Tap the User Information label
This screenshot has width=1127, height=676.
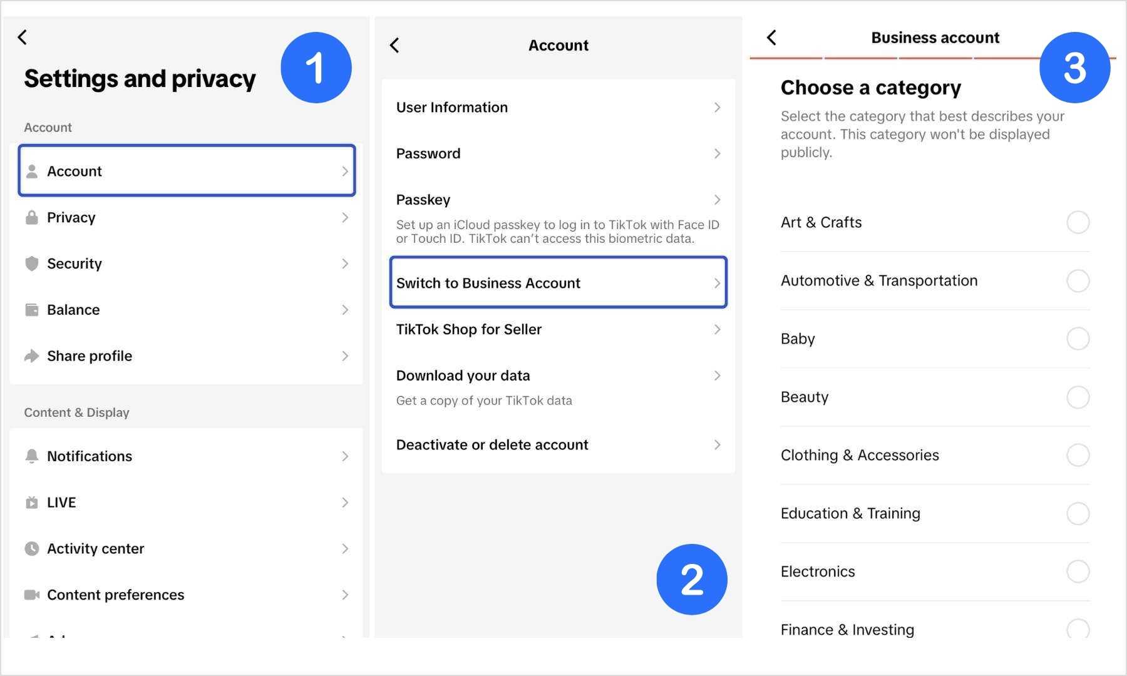tap(452, 108)
